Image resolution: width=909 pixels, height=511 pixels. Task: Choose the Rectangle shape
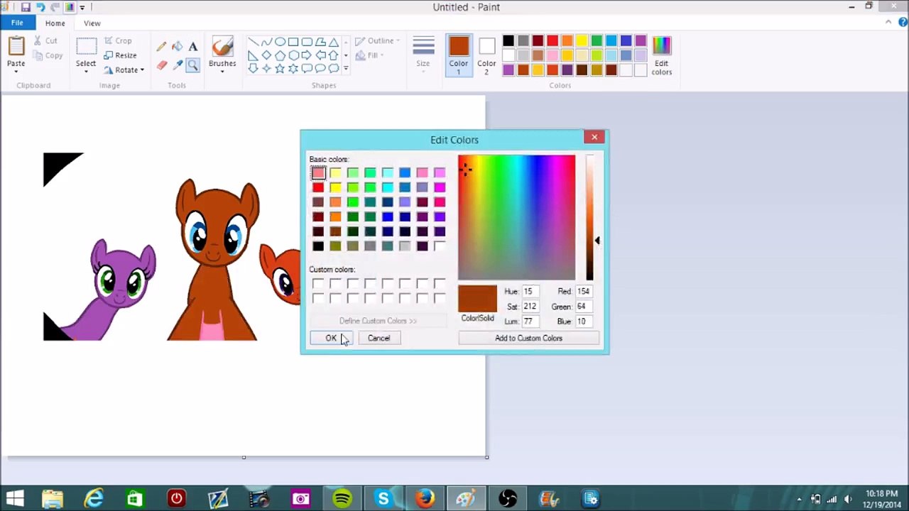pos(293,42)
